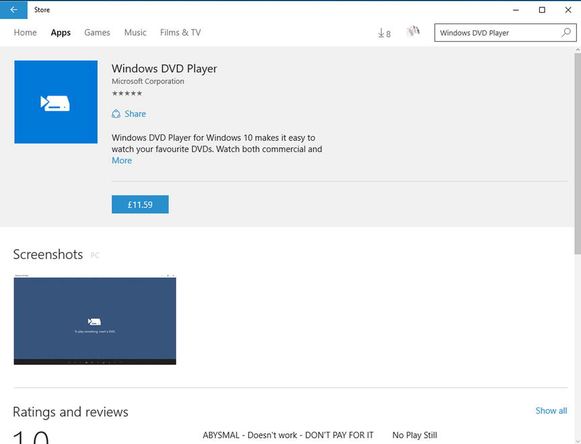Click the 'No Play Still' review title

415,435
